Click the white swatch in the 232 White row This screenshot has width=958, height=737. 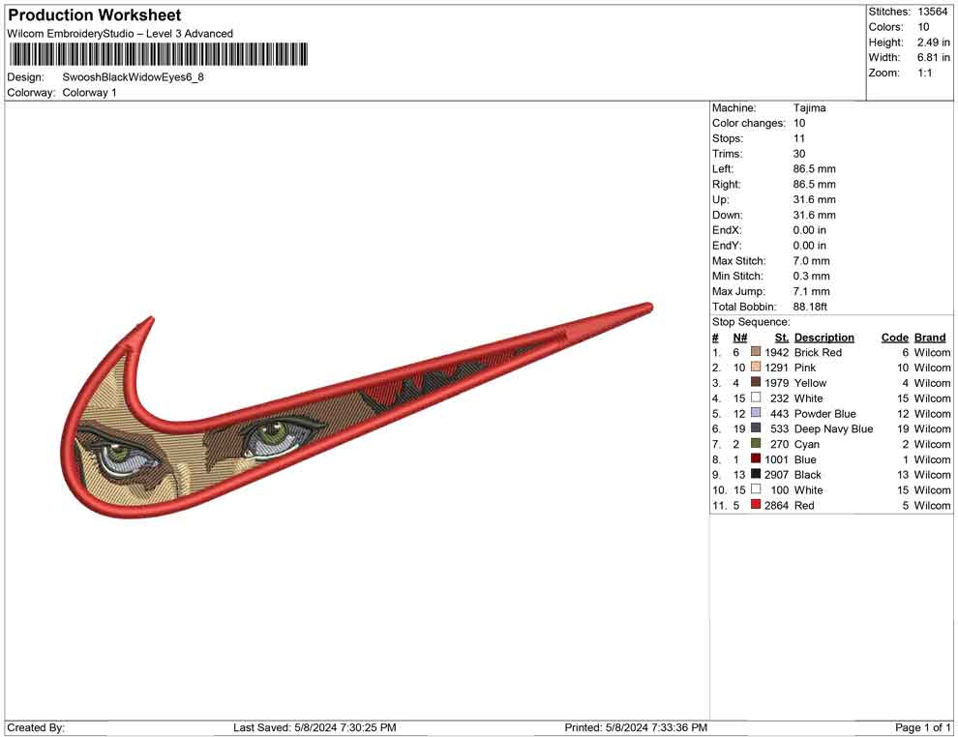tap(756, 398)
